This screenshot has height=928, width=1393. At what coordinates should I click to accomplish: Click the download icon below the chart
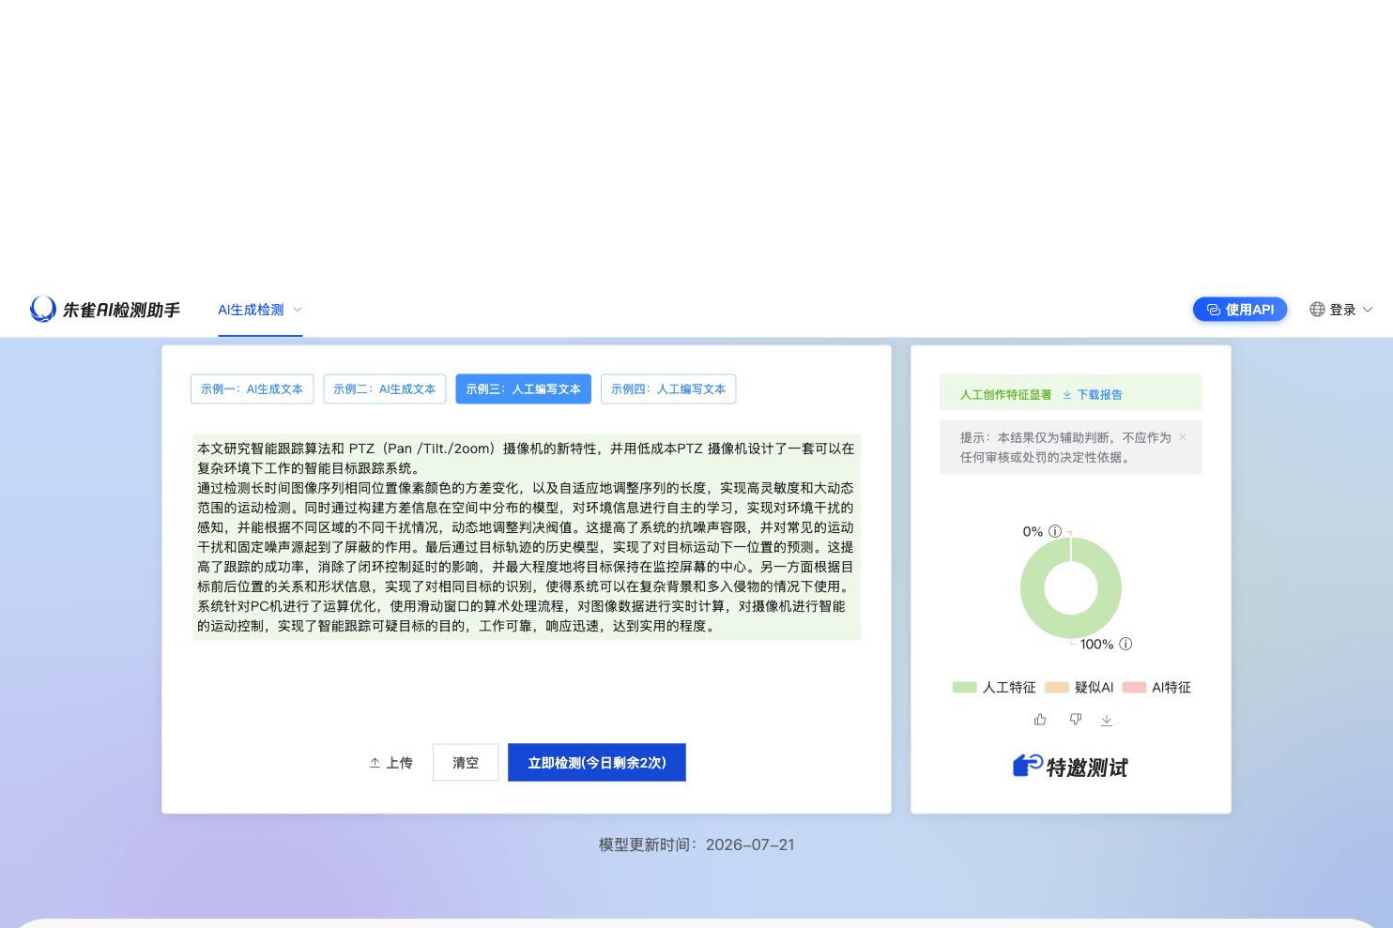click(1107, 720)
